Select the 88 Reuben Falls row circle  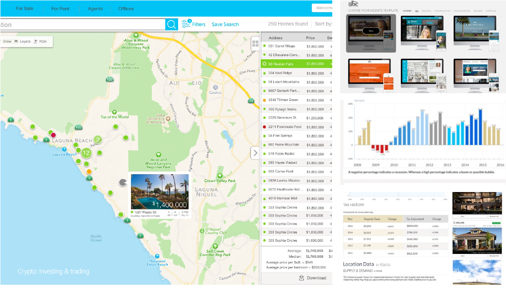[x=264, y=64]
